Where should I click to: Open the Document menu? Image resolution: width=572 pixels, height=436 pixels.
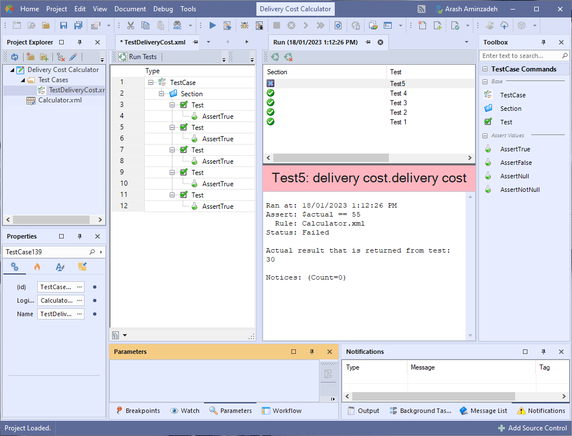point(130,9)
